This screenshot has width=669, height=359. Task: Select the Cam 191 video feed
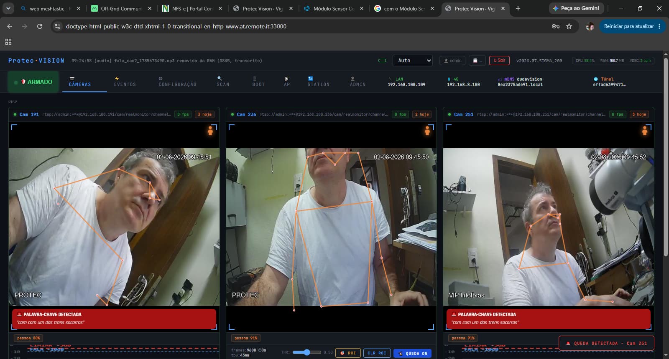click(x=114, y=227)
